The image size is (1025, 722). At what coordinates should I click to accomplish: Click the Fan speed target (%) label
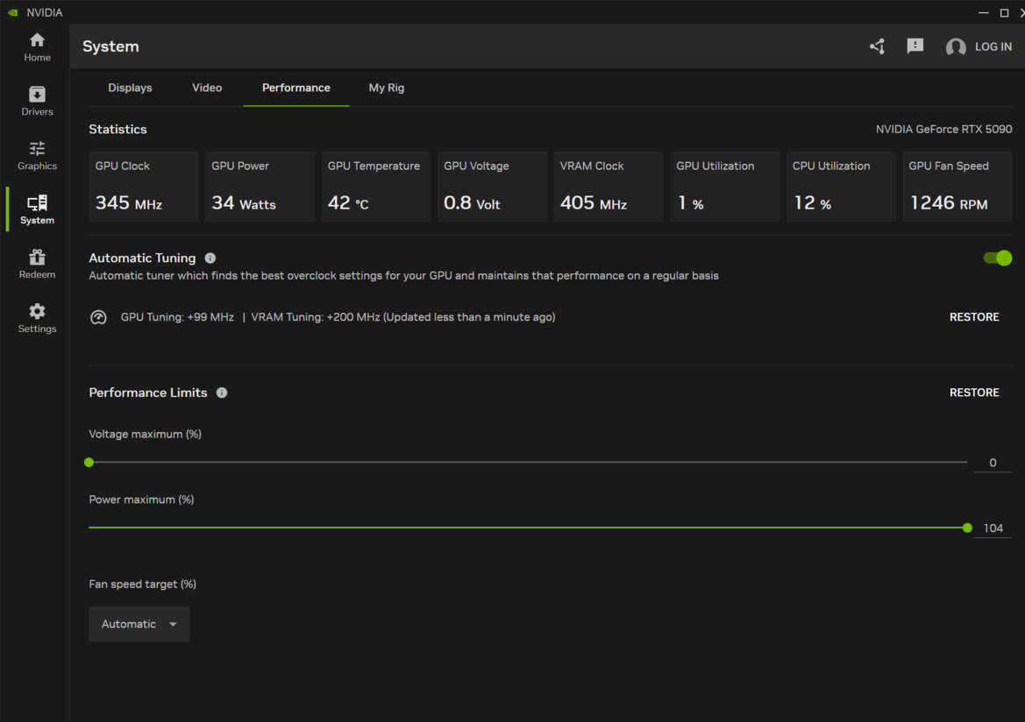coord(143,584)
